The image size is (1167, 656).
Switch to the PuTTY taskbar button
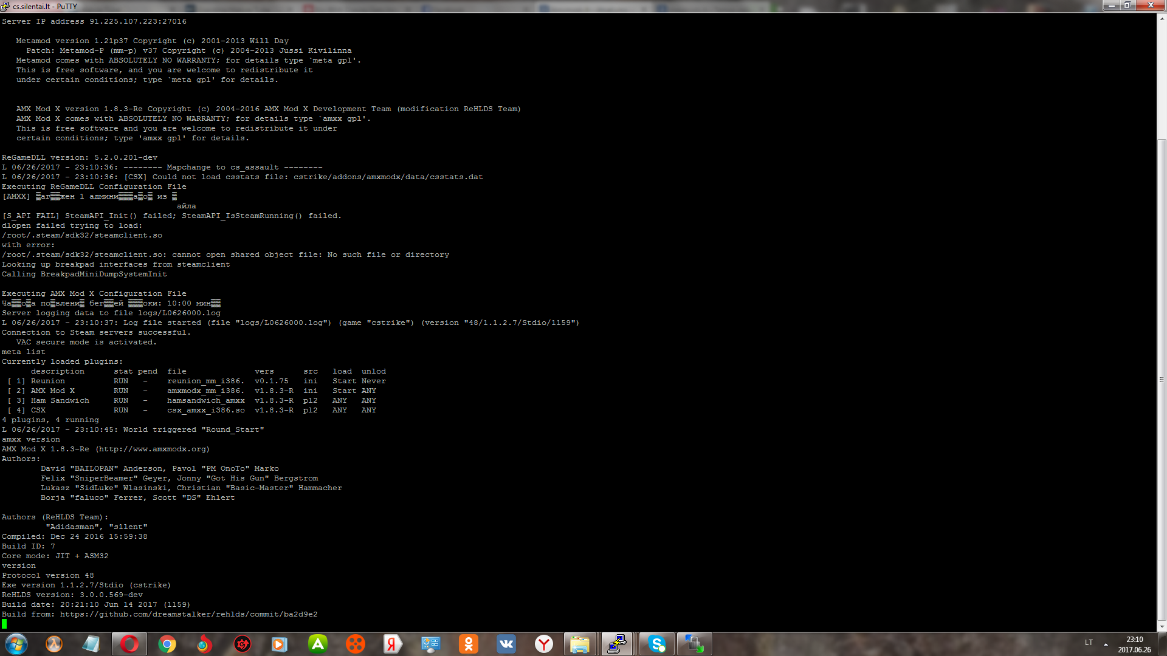(x=618, y=644)
